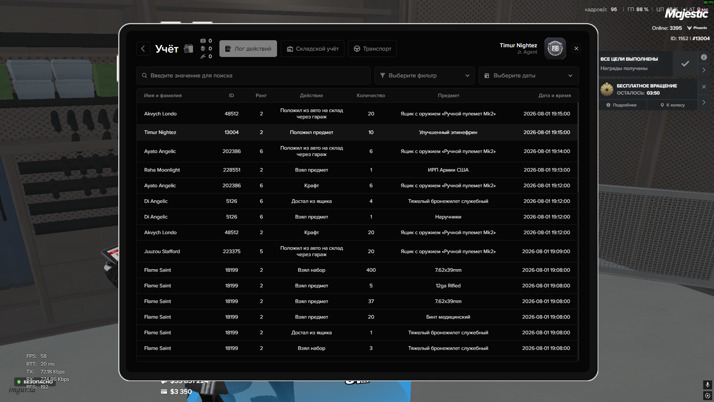Go back with the left arrow button
Viewport: 714px width, 402px height.
143,48
